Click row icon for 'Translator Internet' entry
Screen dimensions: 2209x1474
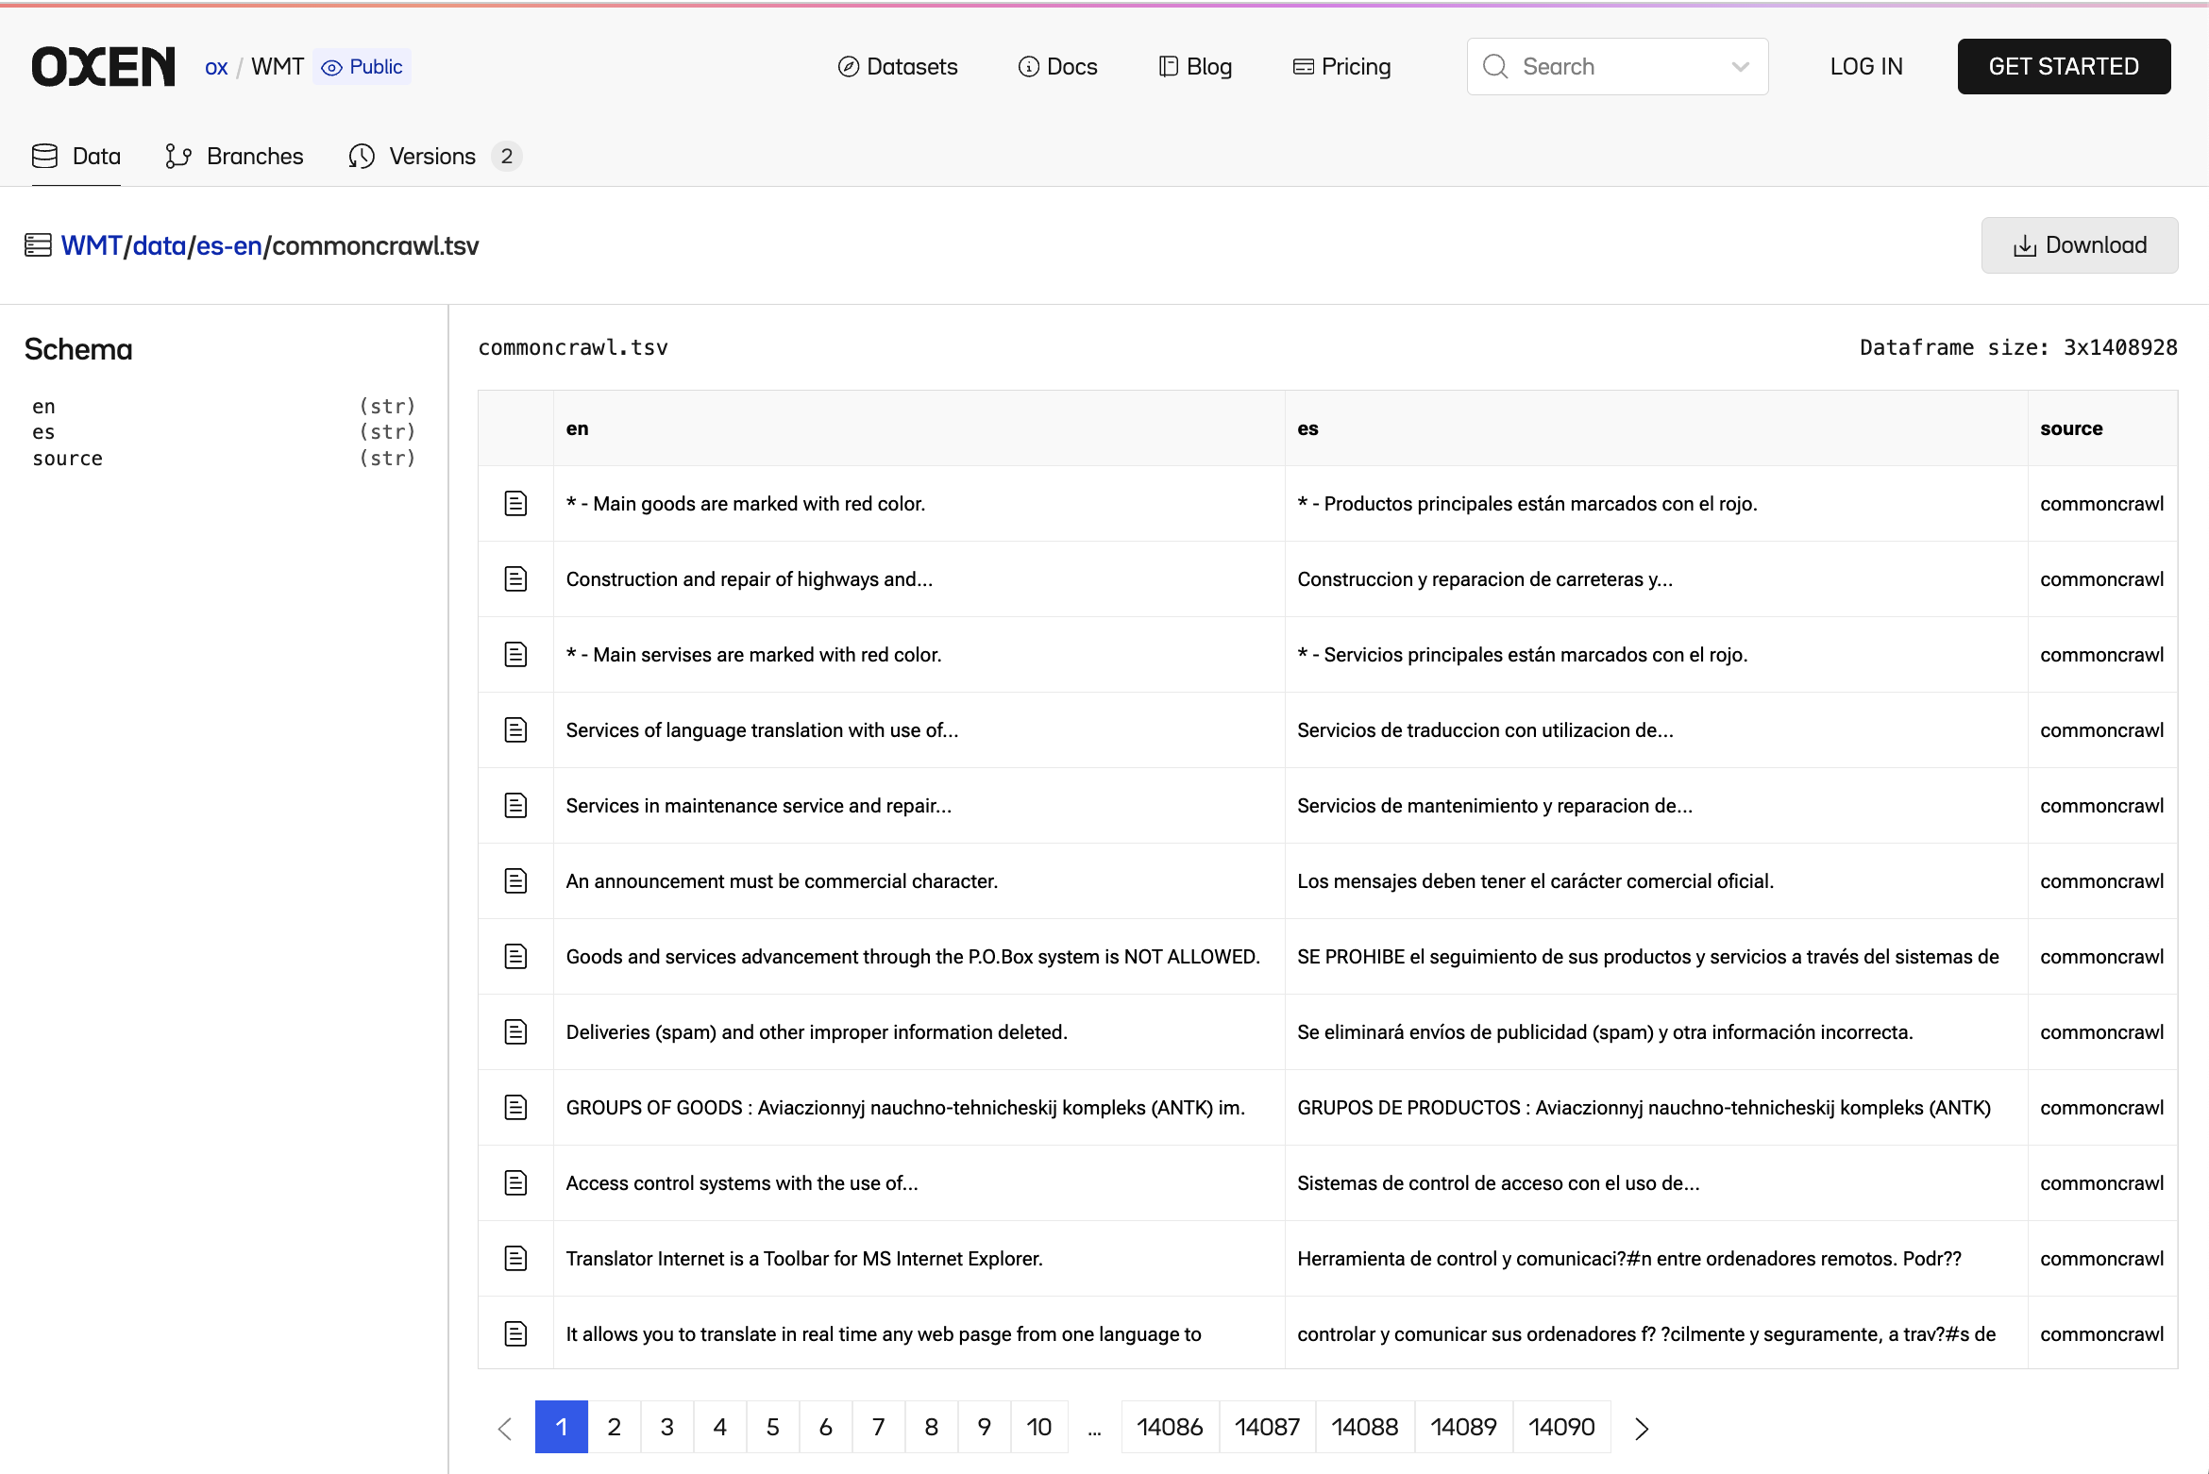point(515,1258)
